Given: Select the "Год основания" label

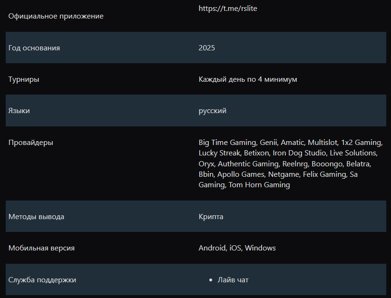Looking at the screenshot, I should tap(34, 48).
